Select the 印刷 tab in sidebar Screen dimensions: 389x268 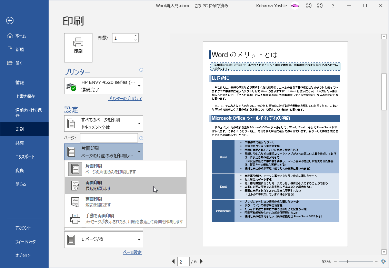point(24,129)
